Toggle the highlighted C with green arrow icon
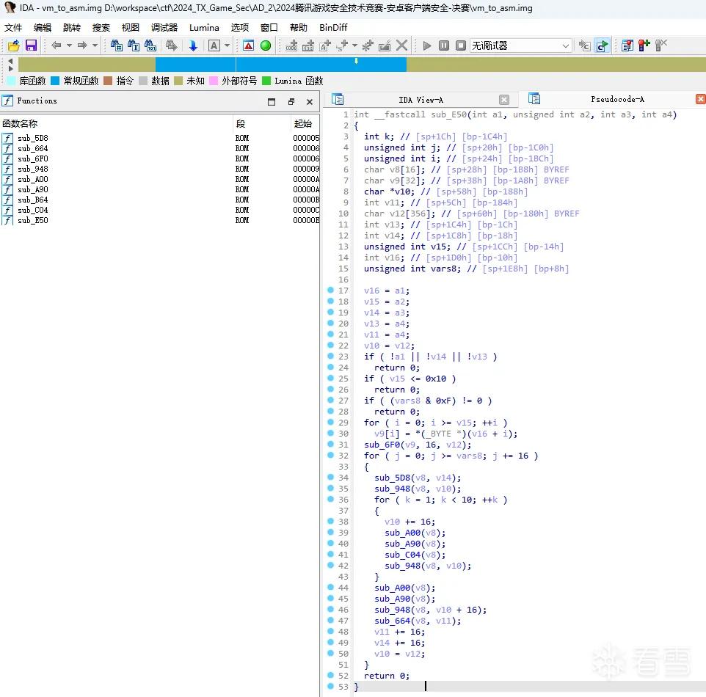The image size is (706, 697). tap(602, 45)
